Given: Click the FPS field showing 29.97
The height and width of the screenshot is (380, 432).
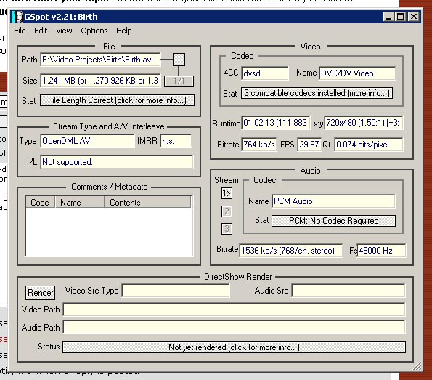Looking at the screenshot, I should click(309, 145).
